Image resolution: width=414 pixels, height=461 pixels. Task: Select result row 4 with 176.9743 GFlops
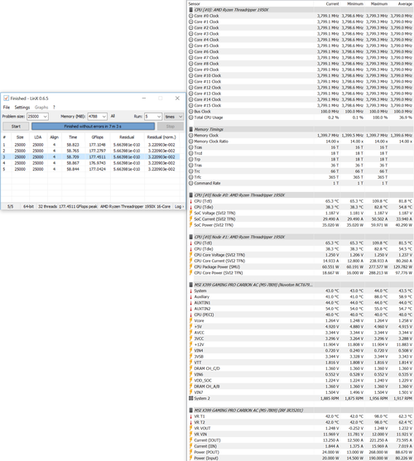point(90,163)
